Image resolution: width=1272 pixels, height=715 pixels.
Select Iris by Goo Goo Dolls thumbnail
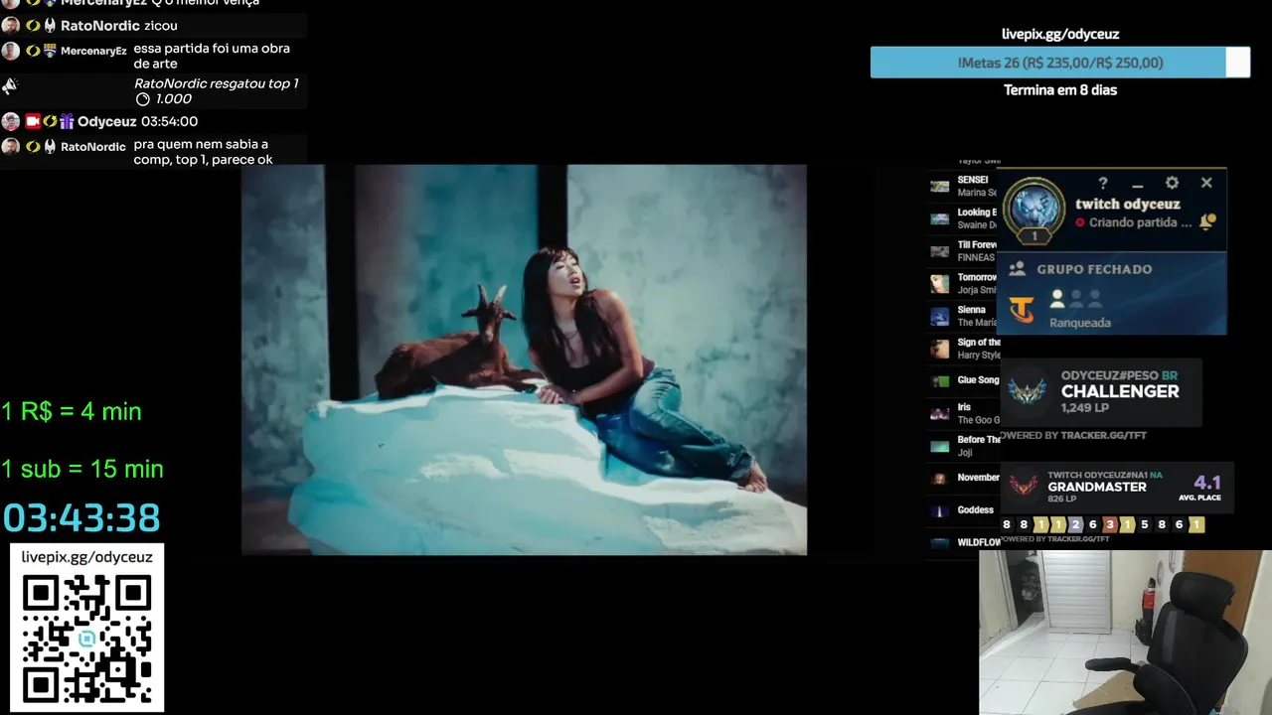pyautogui.click(x=939, y=413)
